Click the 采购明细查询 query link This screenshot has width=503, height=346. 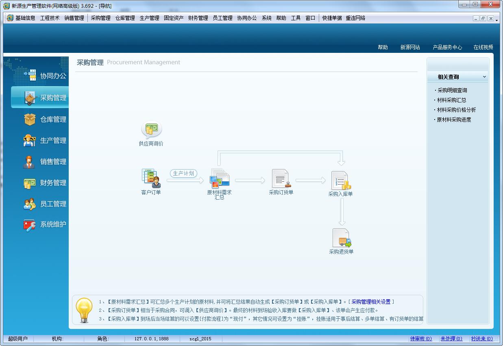coord(451,90)
